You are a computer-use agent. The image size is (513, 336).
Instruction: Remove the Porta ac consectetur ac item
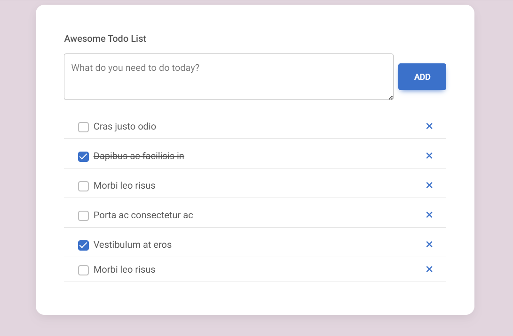(429, 215)
